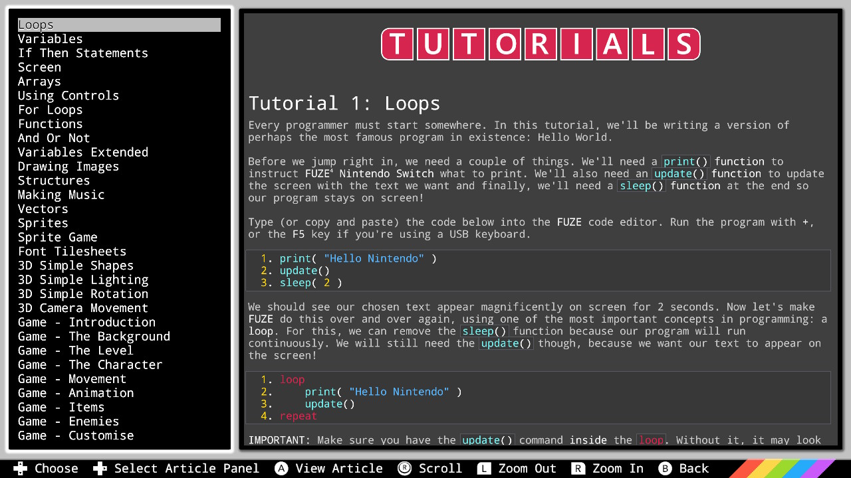Click the d-pad Select Article Panel icon
Image resolution: width=851 pixels, height=478 pixels.
click(100, 468)
